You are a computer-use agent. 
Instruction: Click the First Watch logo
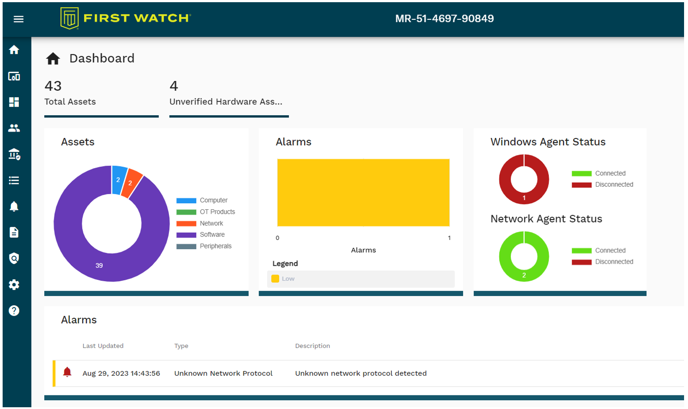click(x=126, y=18)
